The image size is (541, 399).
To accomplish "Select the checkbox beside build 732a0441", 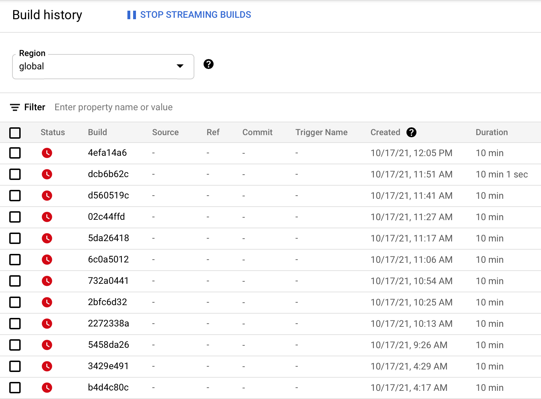I will click(x=15, y=281).
